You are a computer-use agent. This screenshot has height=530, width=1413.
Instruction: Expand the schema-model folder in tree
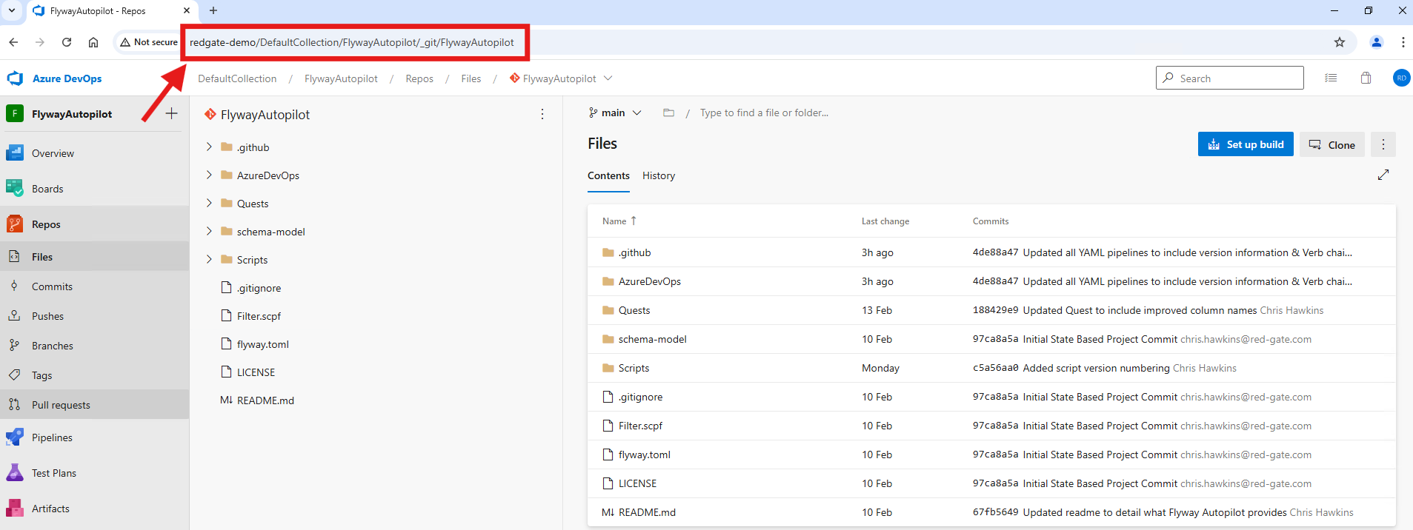[x=209, y=232]
